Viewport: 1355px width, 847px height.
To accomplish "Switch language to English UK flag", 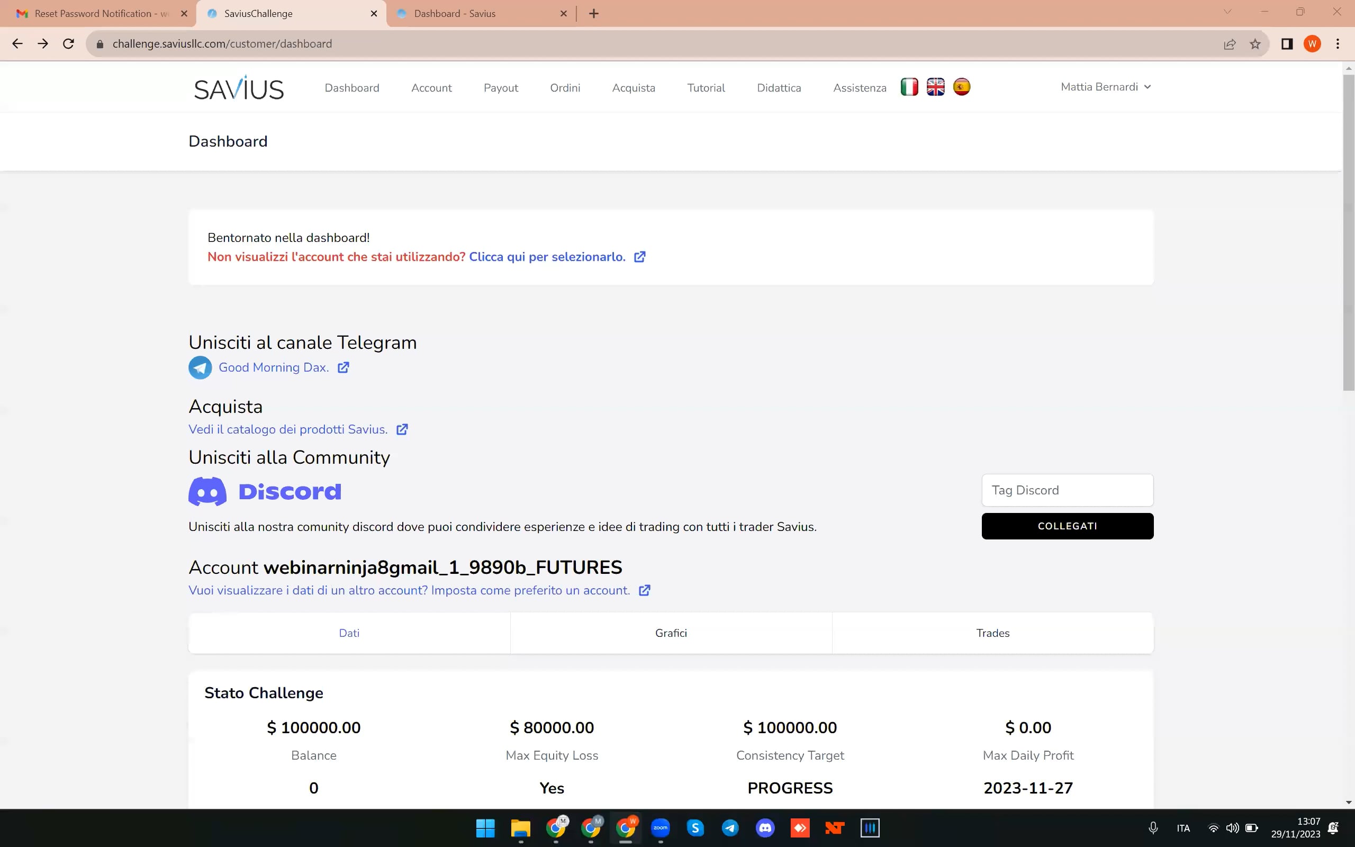I will pyautogui.click(x=935, y=87).
